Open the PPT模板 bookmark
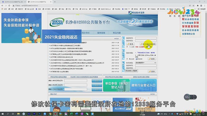Viewport: 207px width, 116px height. 93,9
